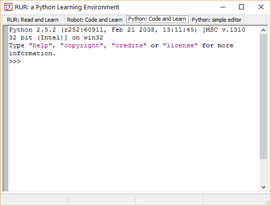The height and width of the screenshot is (206, 271).
Task: Click the "credits" string in the banner
Action: 129,45
